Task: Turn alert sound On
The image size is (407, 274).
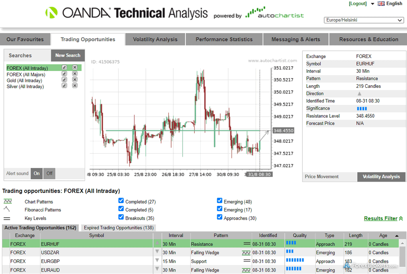Action: click(x=36, y=173)
